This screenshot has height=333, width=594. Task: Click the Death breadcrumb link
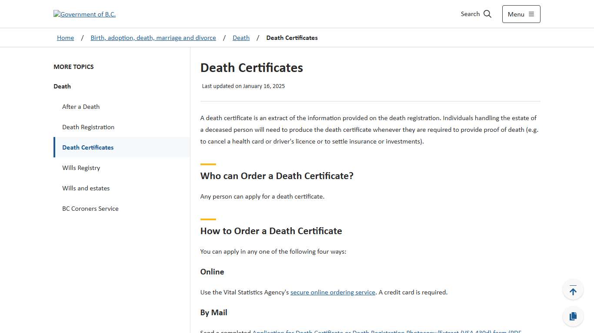(241, 38)
